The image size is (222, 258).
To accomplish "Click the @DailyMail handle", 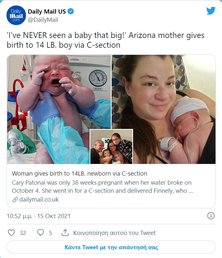I will [43, 19].
